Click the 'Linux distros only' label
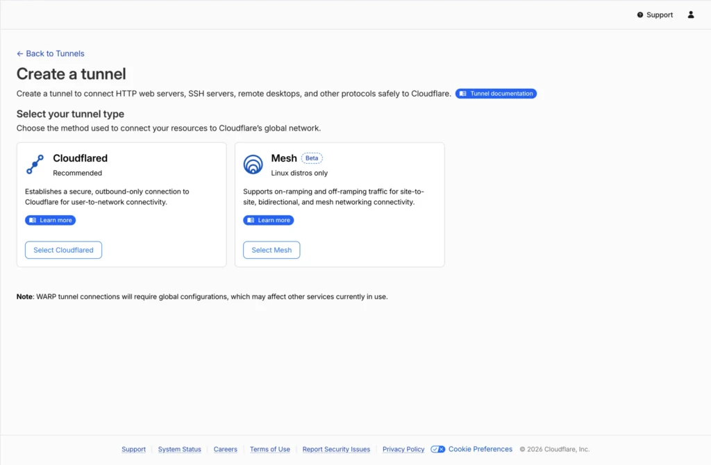The width and height of the screenshot is (711, 465). pyautogui.click(x=299, y=173)
